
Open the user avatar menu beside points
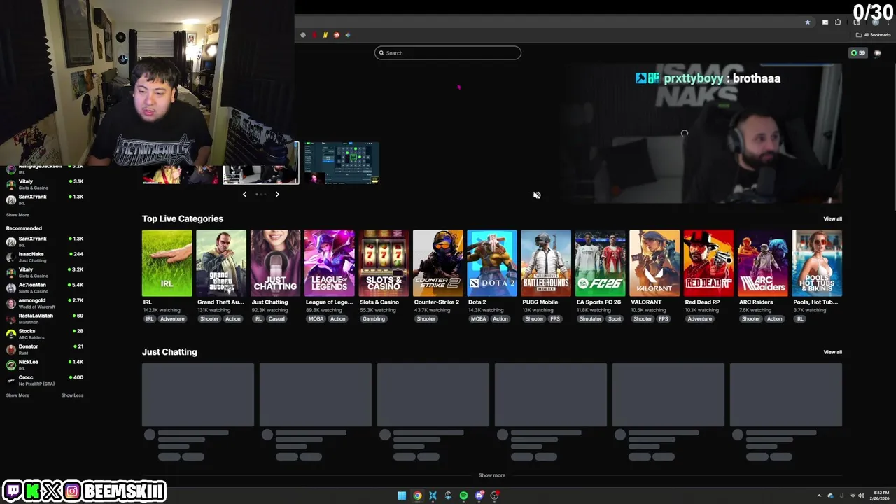pyautogui.click(x=878, y=53)
